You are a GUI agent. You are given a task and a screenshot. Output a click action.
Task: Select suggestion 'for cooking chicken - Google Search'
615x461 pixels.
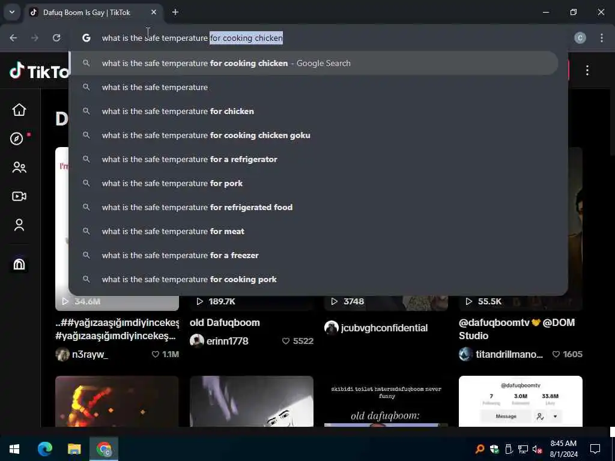tap(314, 63)
